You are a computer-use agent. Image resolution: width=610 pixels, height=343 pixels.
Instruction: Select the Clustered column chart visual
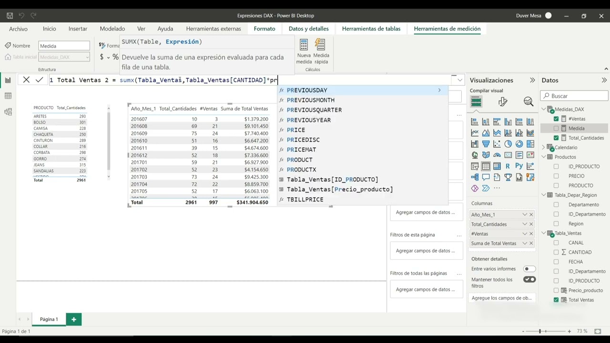click(508, 122)
